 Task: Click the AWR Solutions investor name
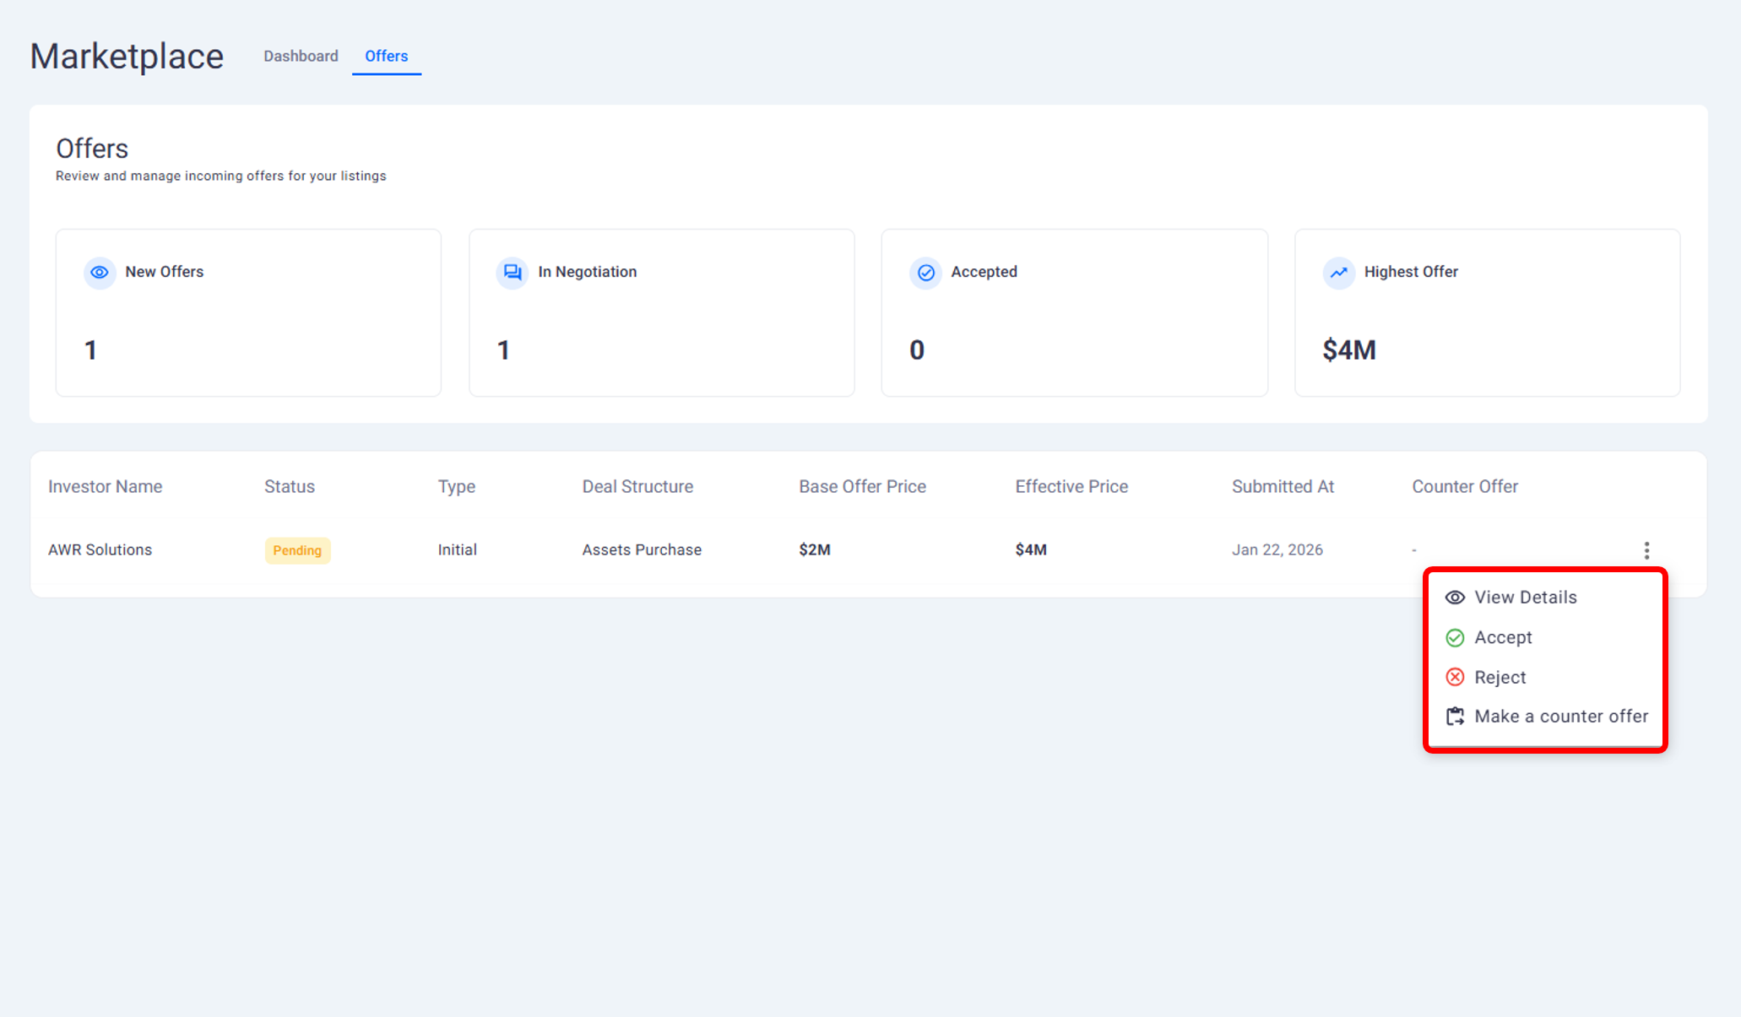pos(100,550)
